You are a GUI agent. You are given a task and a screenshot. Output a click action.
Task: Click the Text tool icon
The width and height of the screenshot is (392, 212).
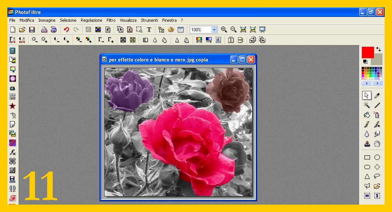(149, 30)
